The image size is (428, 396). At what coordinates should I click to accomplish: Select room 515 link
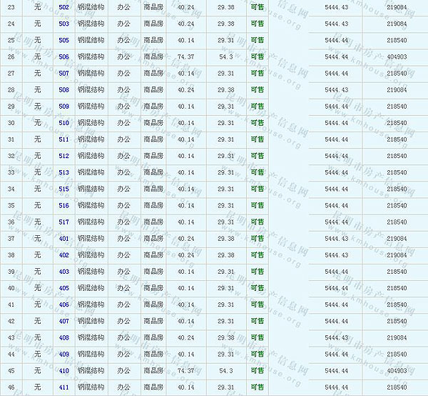[64, 189]
